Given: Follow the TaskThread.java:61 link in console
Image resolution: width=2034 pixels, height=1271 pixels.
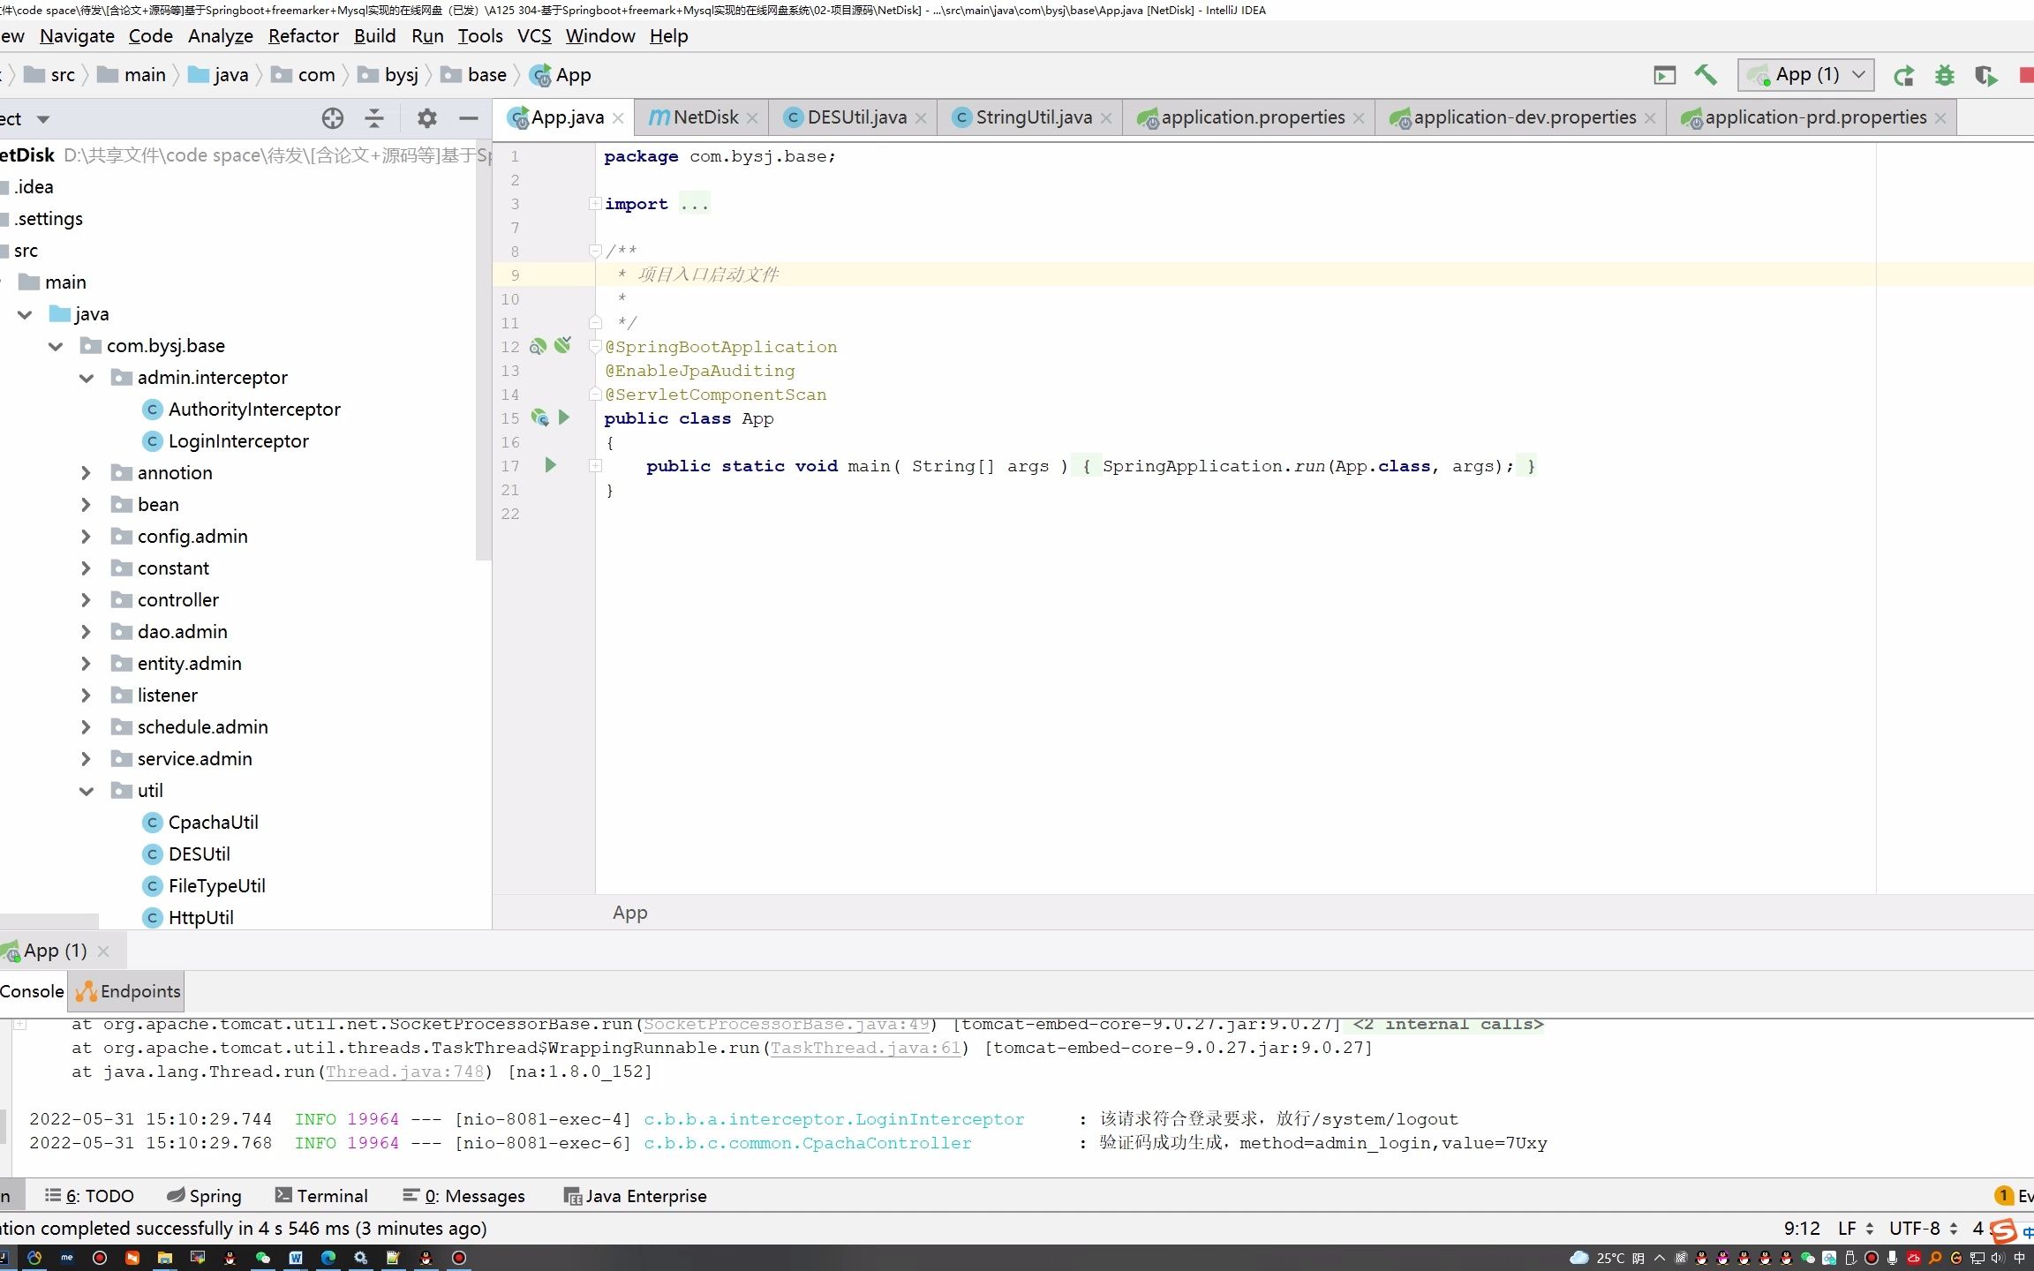Looking at the screenshot, I should [x=863, y=1048].
